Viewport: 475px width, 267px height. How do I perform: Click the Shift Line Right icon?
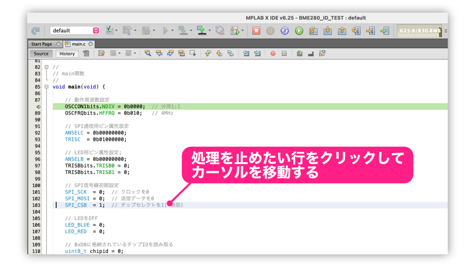(x=257, y=53)
